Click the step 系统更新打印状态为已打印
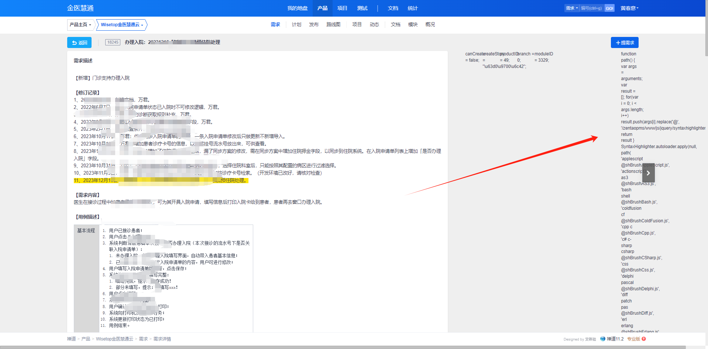 (137, 319)
